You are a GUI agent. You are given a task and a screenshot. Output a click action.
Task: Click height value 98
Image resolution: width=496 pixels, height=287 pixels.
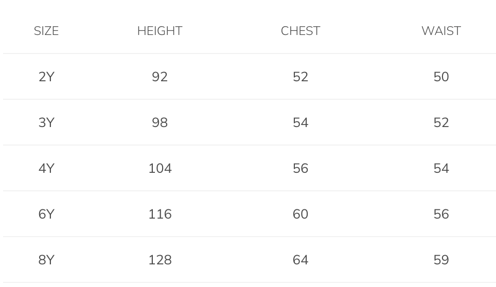(x=160, y=122)
